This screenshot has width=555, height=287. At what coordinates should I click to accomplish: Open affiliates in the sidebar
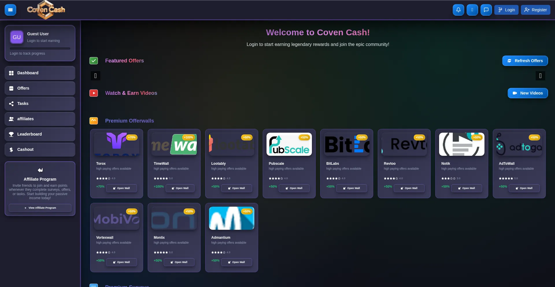tap(40, 119)
